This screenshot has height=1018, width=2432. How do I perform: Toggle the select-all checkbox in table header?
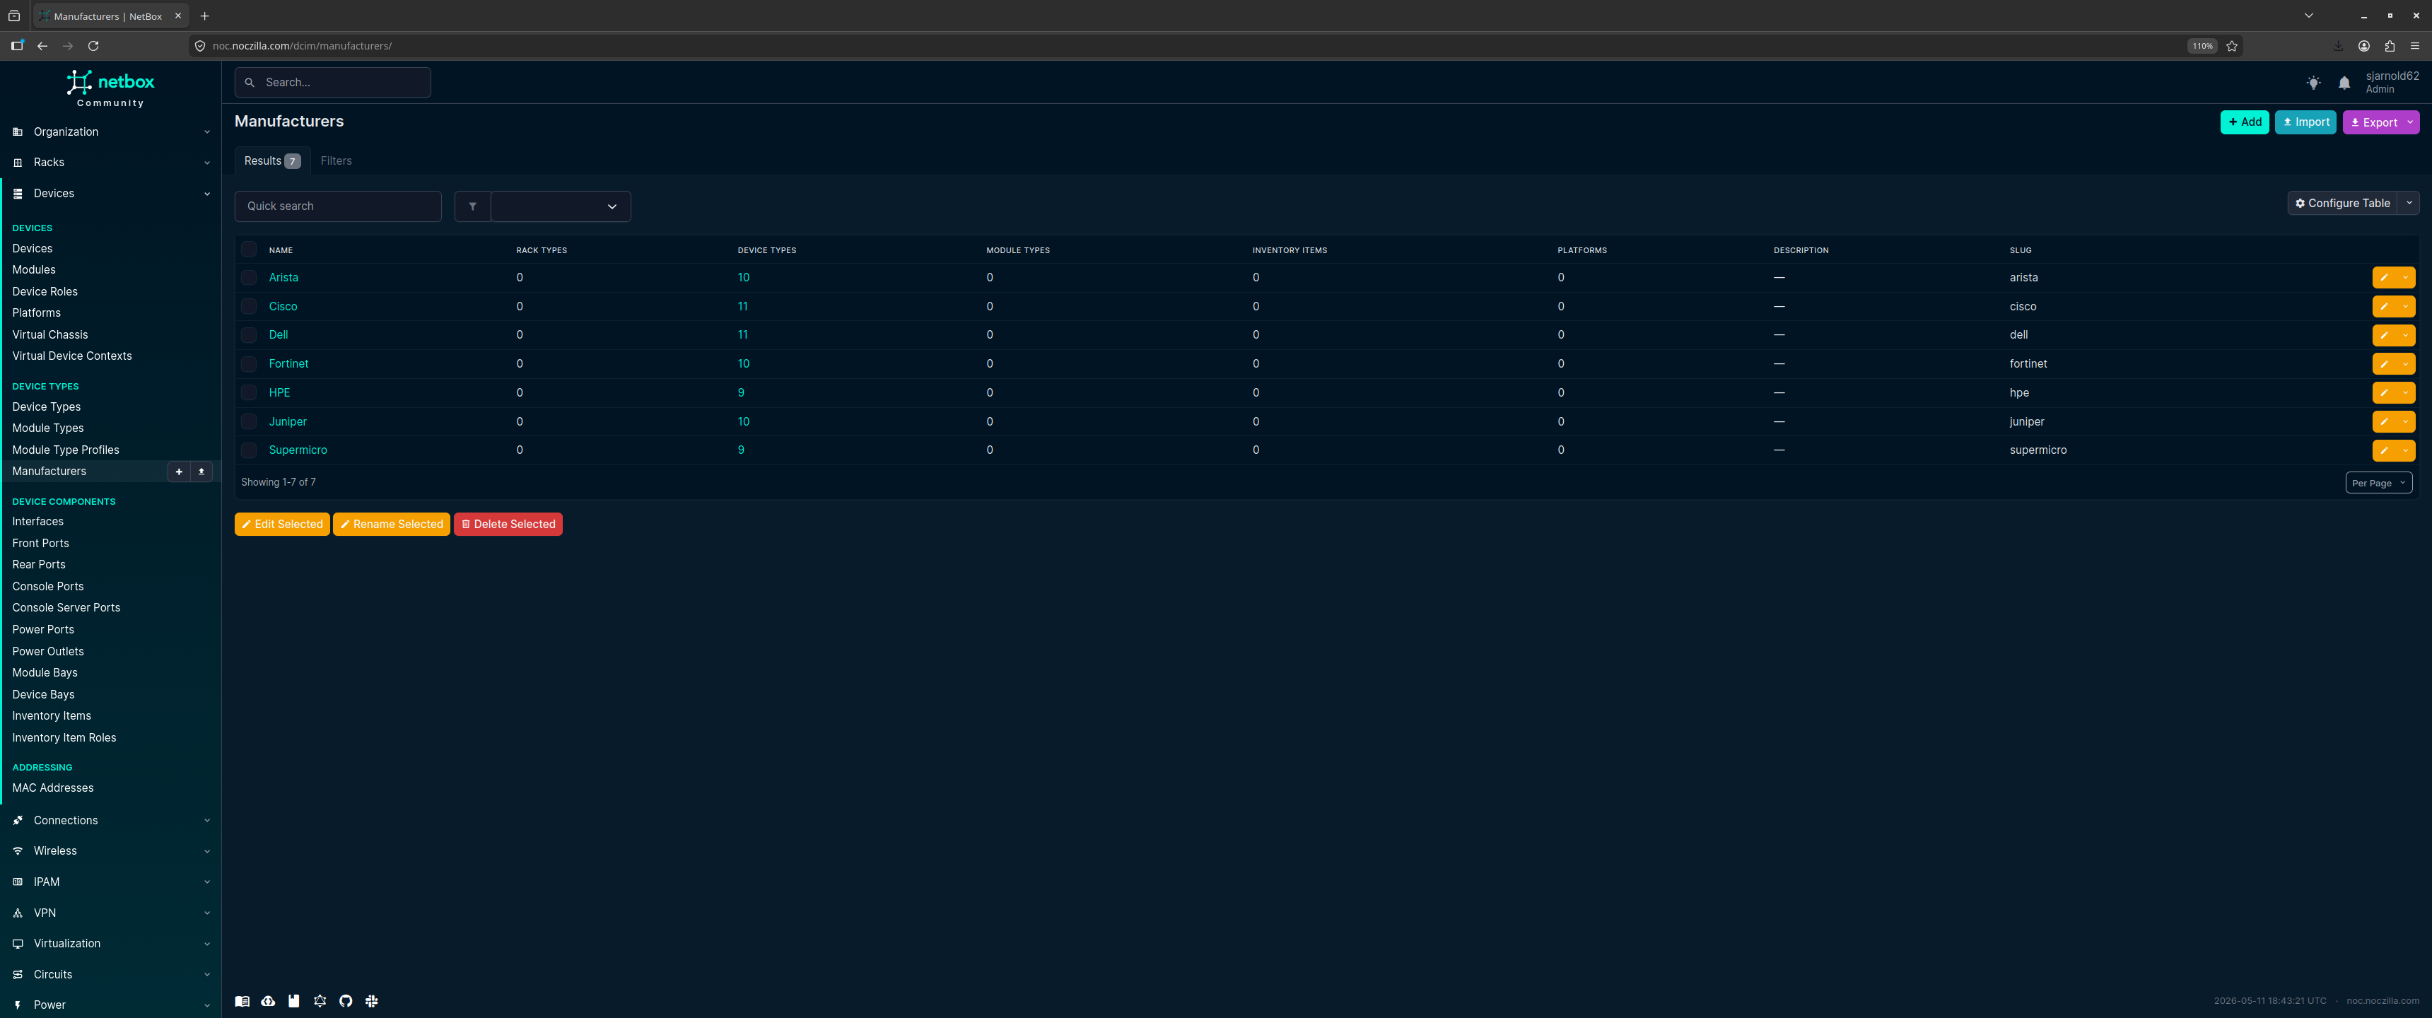click(248, 250)
